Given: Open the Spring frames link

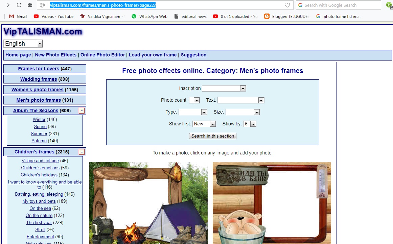Looking at the screenshot, I should click(x=40, y=126).
